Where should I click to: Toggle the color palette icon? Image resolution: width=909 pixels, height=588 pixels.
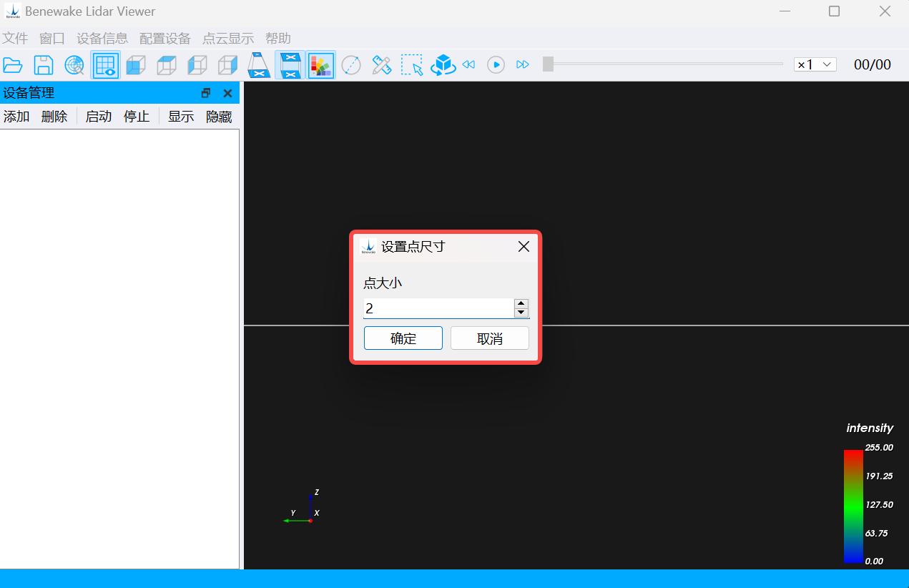(321, 65)
